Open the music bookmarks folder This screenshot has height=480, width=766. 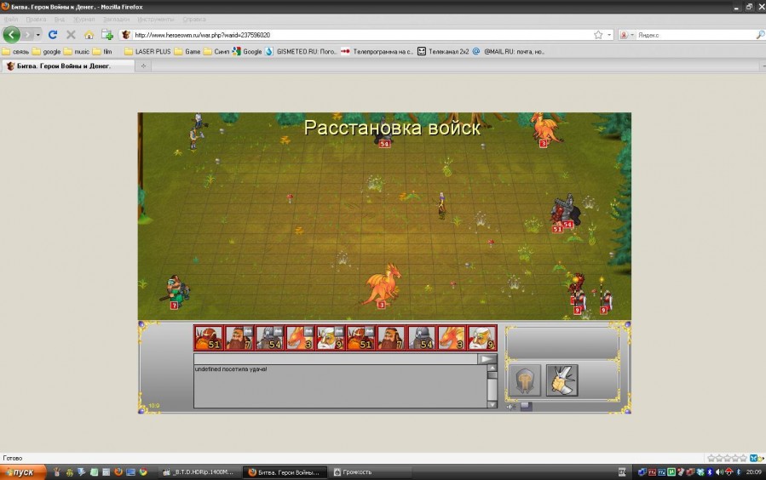tap(75, 51)
